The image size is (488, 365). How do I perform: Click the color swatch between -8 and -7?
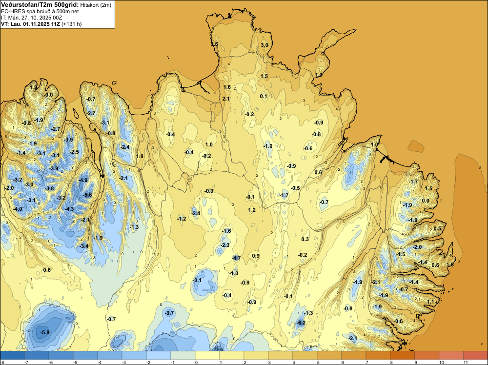tap(12, 355)
